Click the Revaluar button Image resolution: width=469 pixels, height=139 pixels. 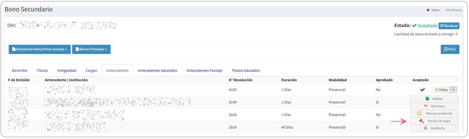[449, 26]
